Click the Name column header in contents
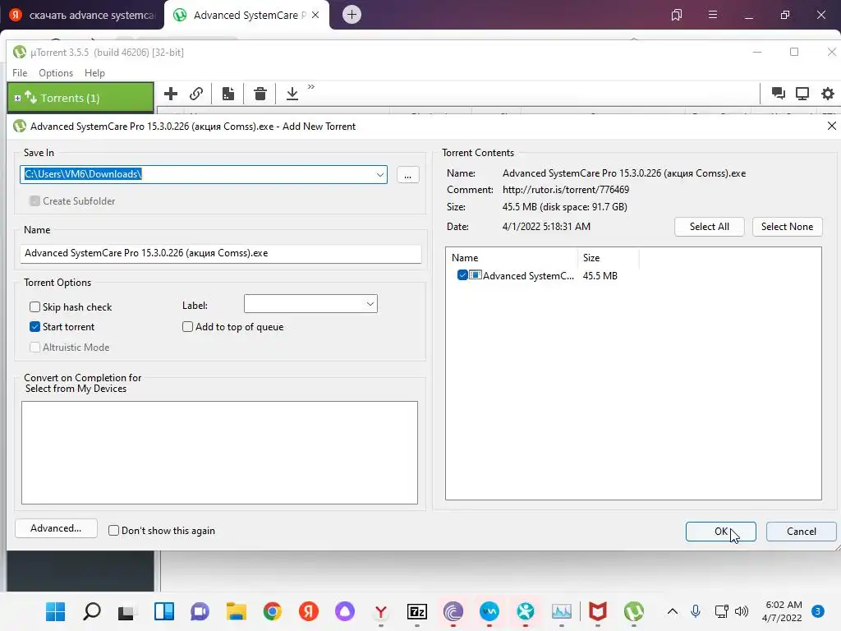 (511, 257)
